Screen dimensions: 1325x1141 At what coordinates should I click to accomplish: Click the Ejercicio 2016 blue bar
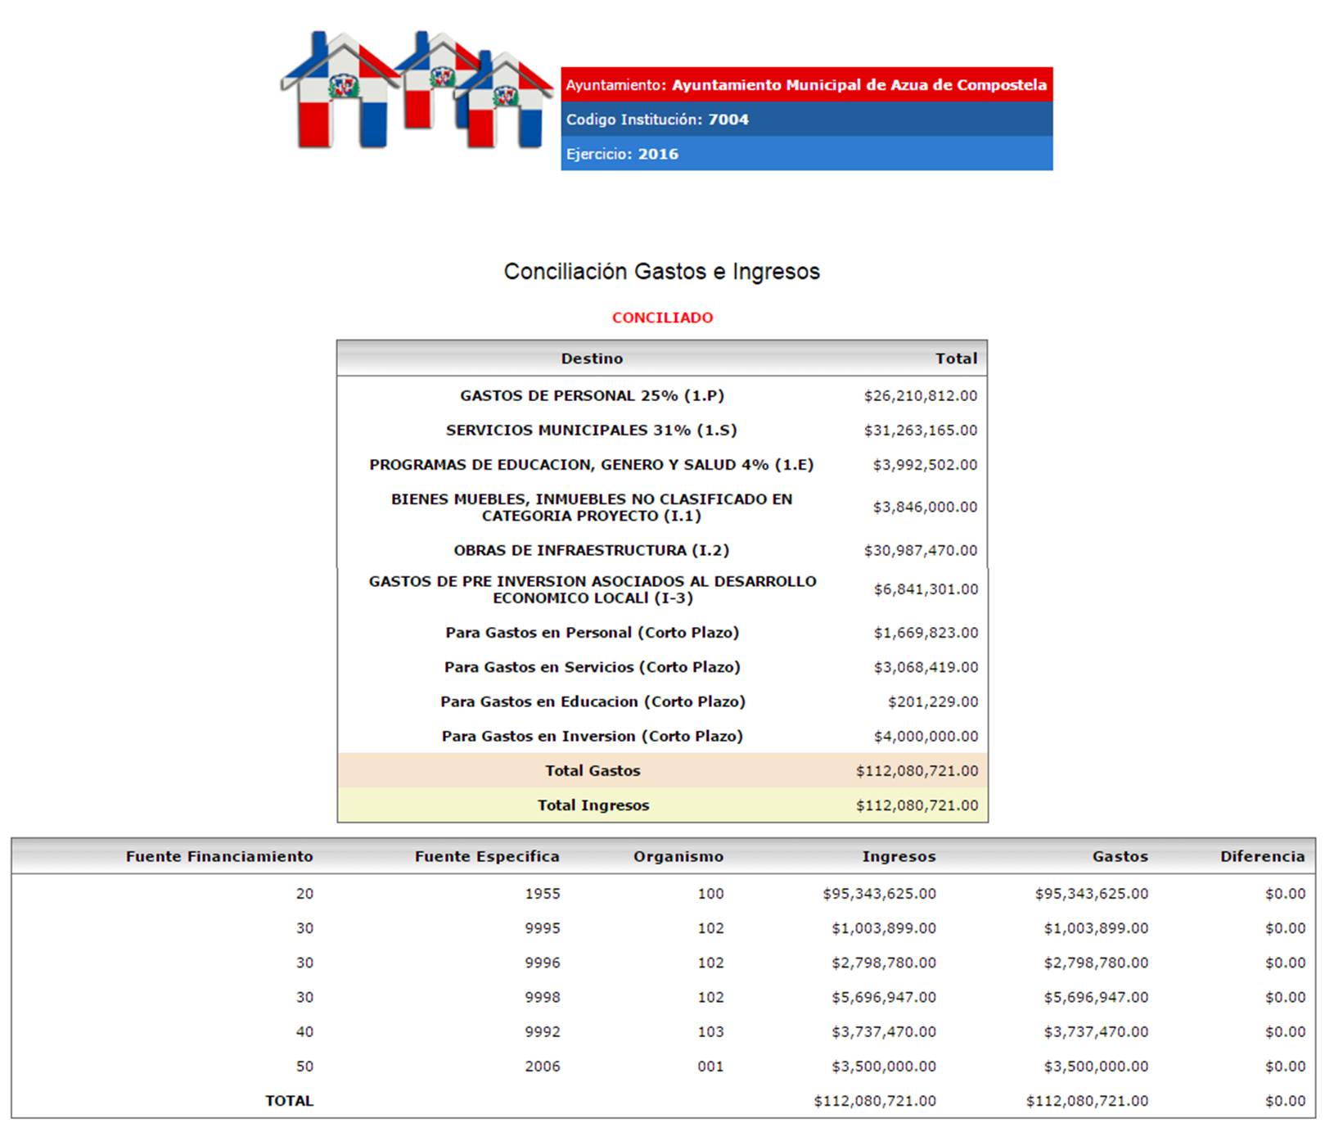pos(805,154)
